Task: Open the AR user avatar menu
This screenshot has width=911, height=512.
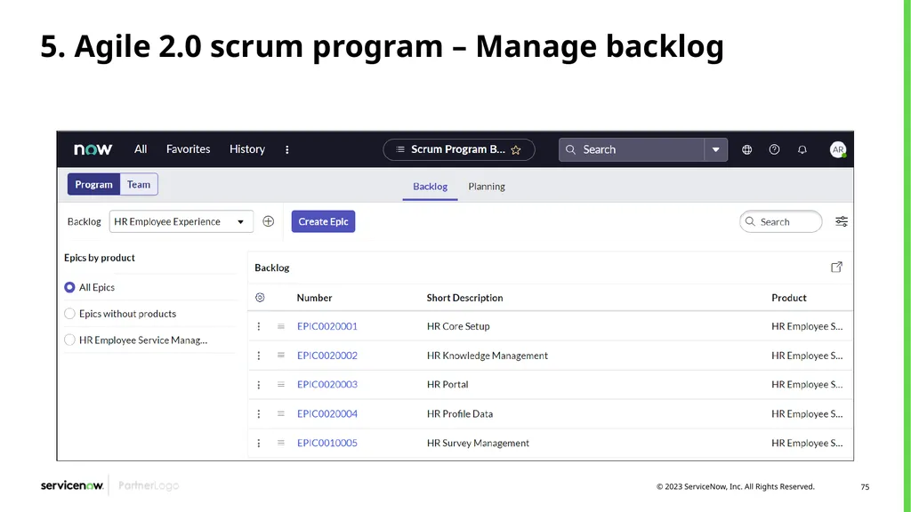Action: (x=838, y=149)
